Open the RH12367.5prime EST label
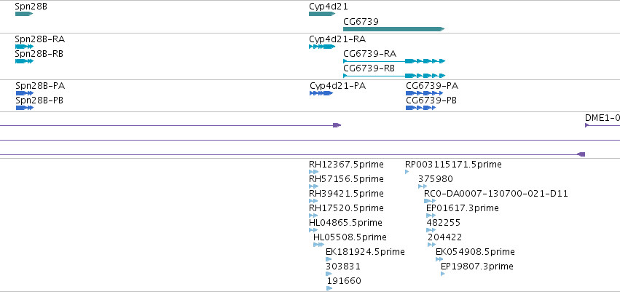Viewport: 620px width, 292px height. click(346, 165)
